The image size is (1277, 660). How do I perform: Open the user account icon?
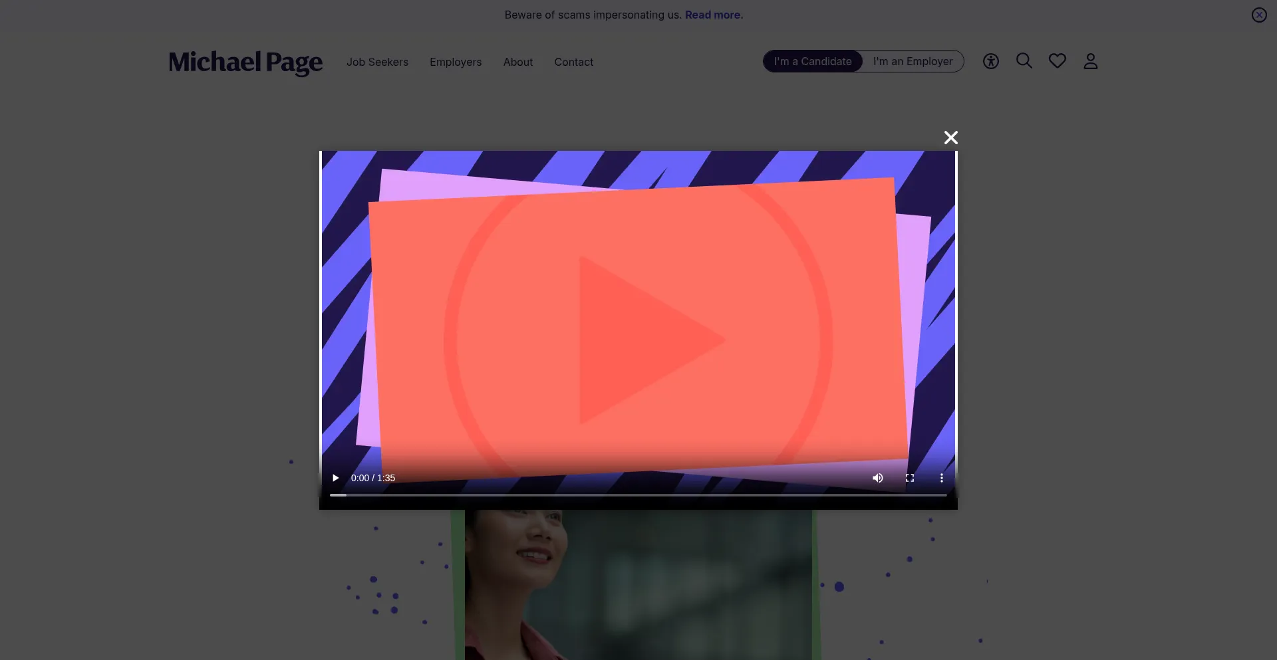(1091, 61)
